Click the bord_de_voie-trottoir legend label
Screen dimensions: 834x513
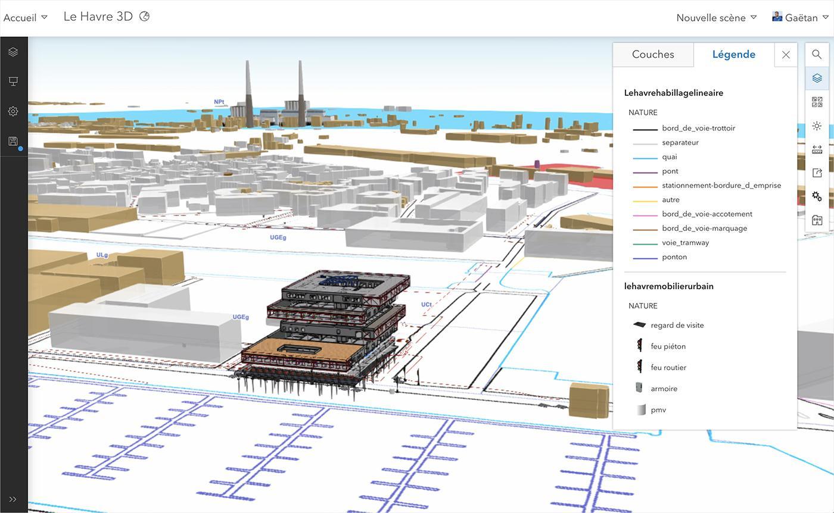tap(698, 128)
